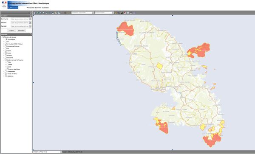The width and height of the screenshot is (255, 154).
Task: Open the WGS84 / UTM 20 Nord projection selector
Action: tap(48, 152)
